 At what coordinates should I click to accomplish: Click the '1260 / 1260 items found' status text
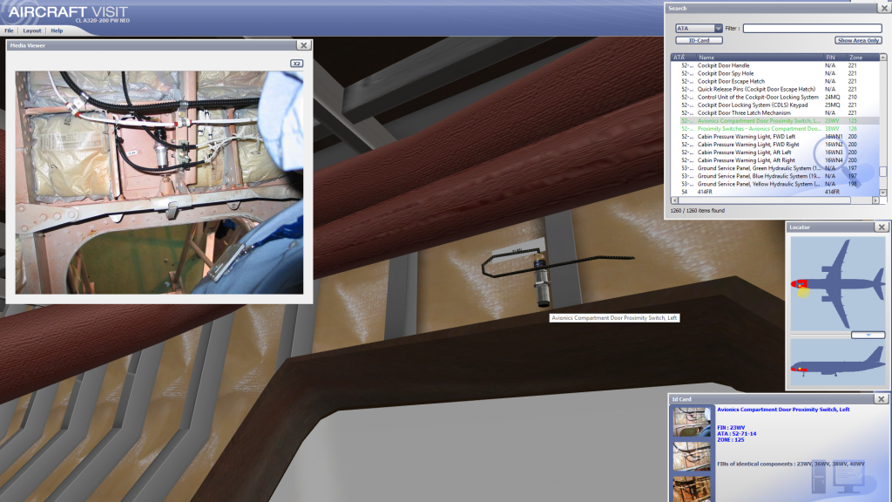point(698,211)
